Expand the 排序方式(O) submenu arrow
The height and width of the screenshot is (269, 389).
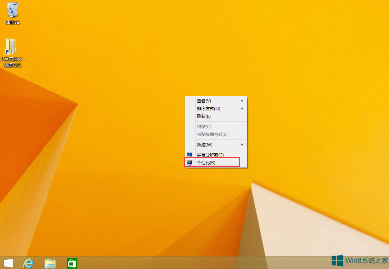click(242, 108)
